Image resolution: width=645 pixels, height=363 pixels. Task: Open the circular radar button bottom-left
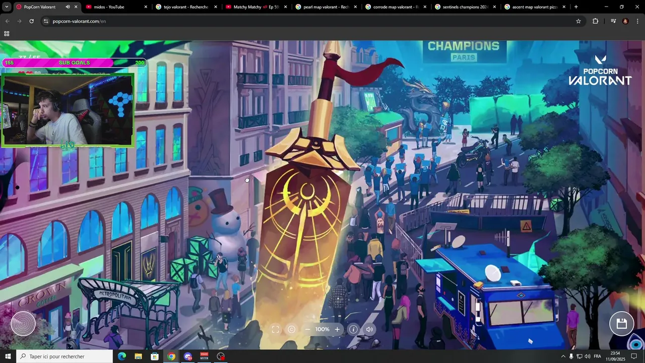click(x=23, y=324)
